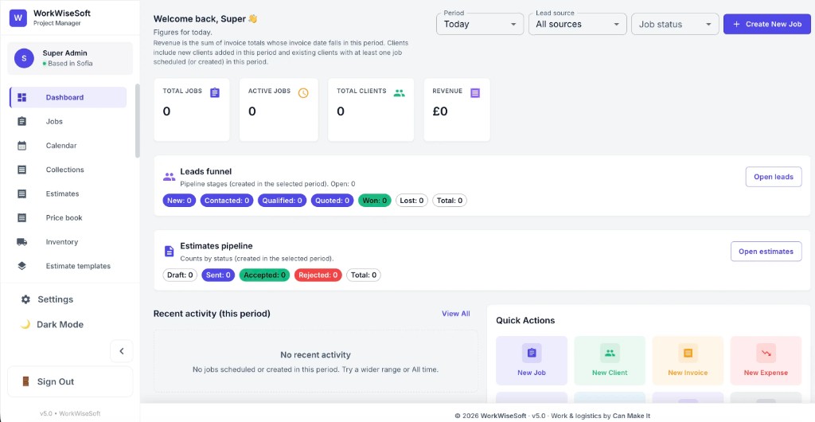
Task: Click the Won: 0 green badge
Action: point(374,200)
